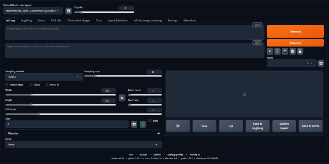Open the Gradio footer link
Viewport: 329px width, 164px height.
(x=157, y=155)
